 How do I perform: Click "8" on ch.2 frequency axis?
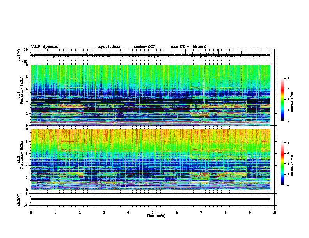click(x=27, y=142)
